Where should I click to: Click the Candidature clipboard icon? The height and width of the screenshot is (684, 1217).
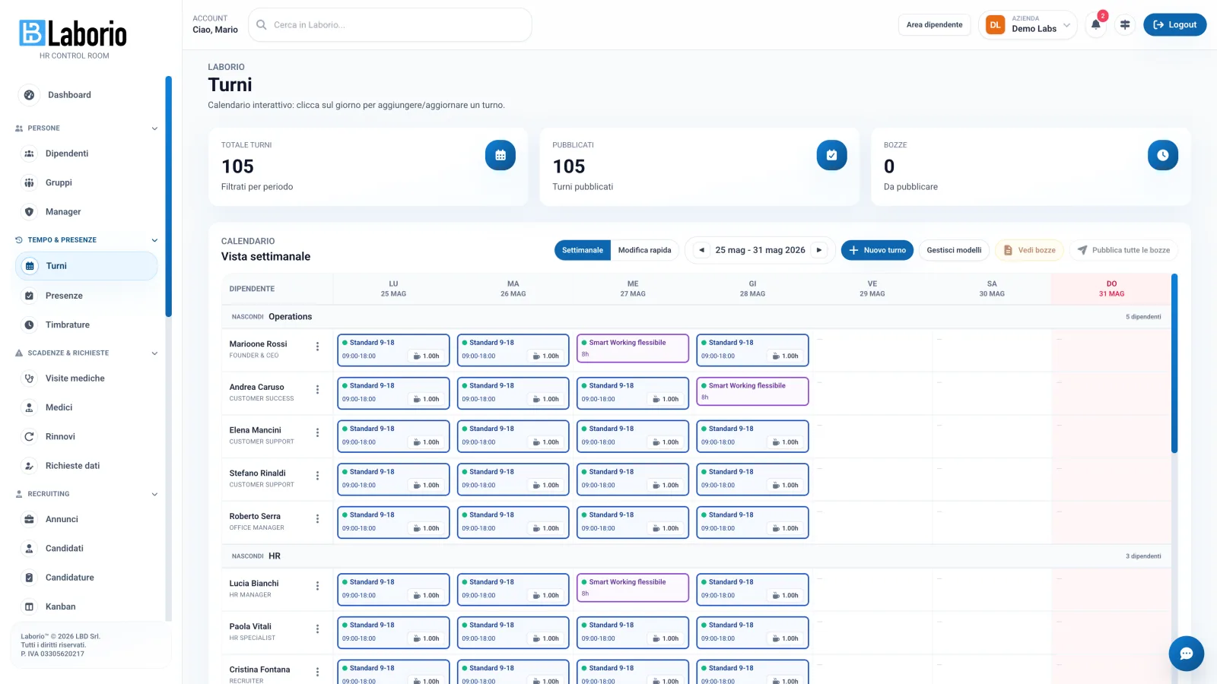point(29,578)
